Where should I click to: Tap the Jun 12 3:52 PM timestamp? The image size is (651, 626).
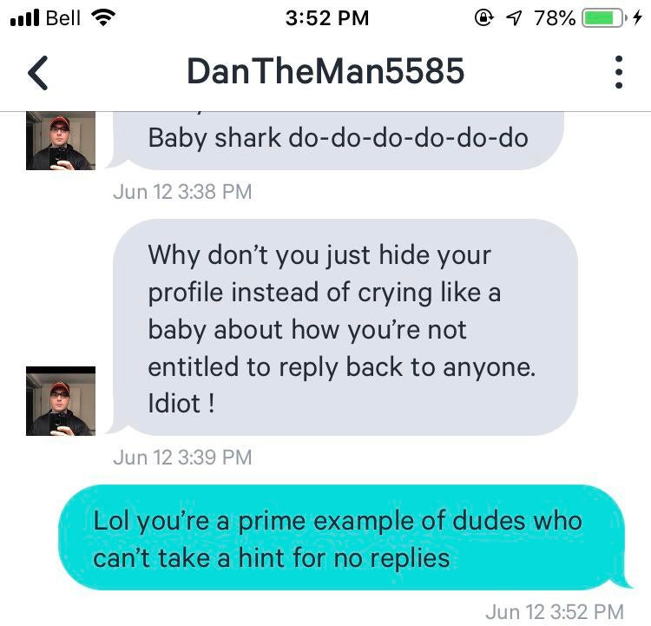click(x=555, y=612)
